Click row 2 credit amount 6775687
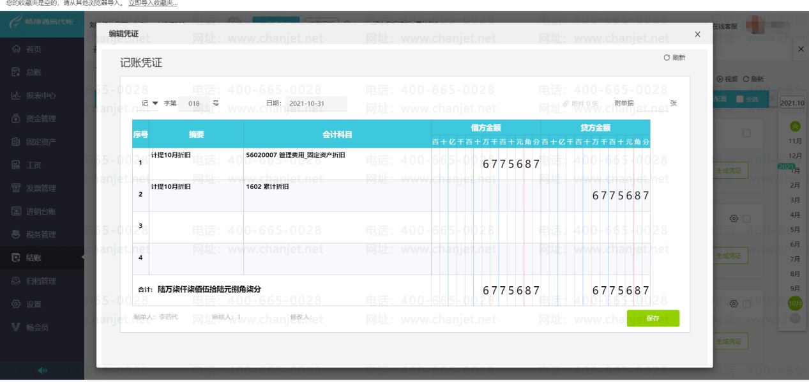This screenshot has width=809, height=382. (621, 195)
